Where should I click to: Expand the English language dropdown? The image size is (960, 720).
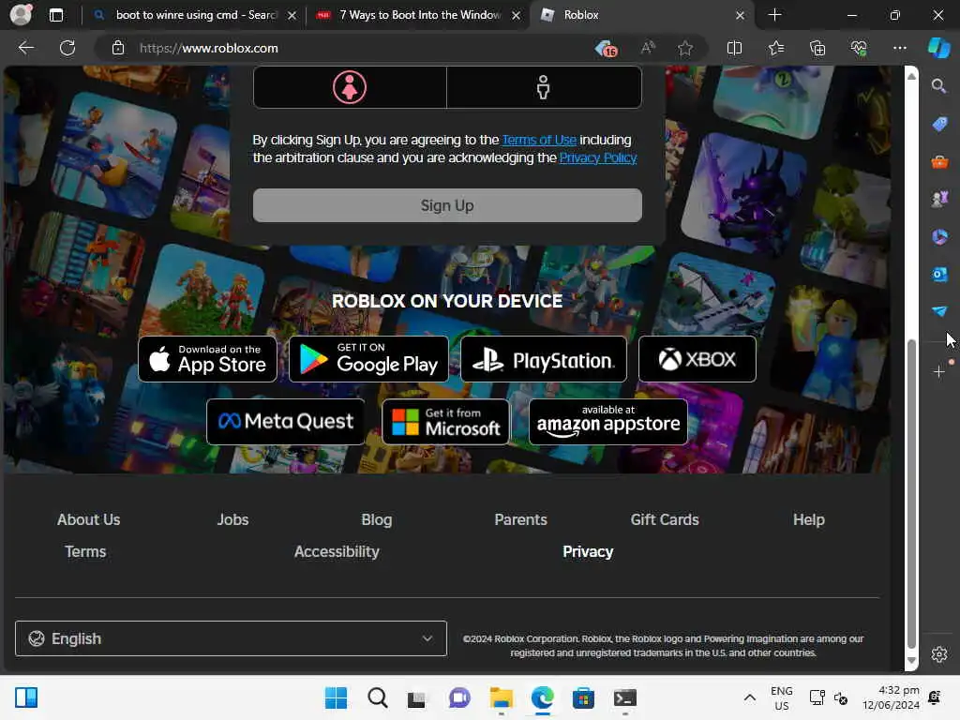point(231,638)
